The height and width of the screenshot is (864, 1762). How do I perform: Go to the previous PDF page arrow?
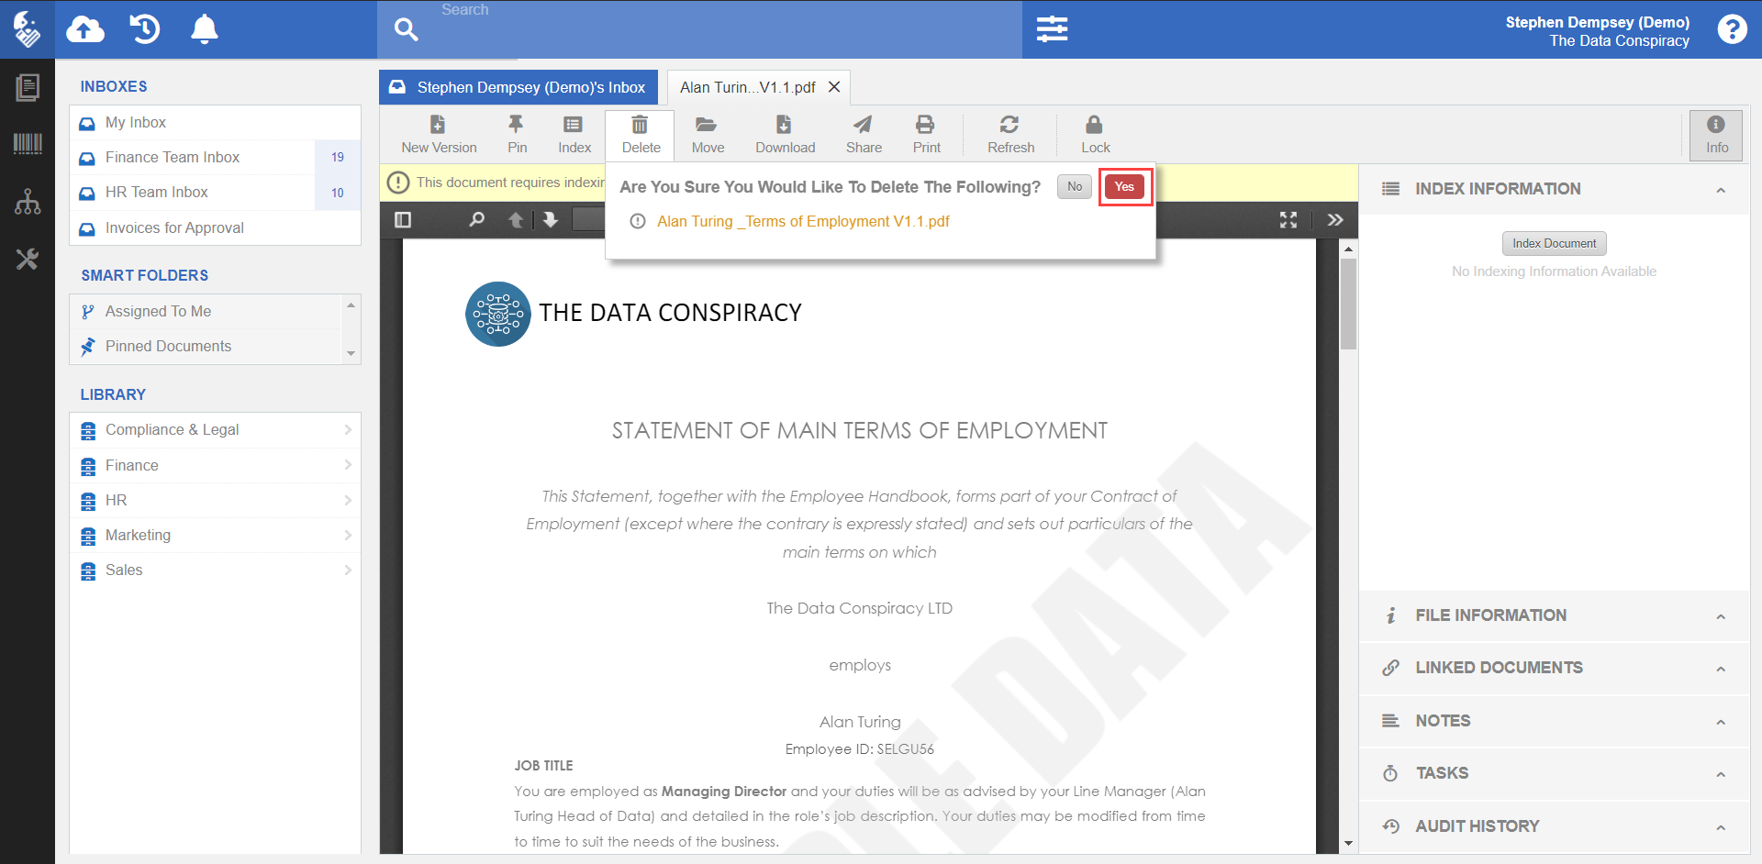click(x=516, y=220)
